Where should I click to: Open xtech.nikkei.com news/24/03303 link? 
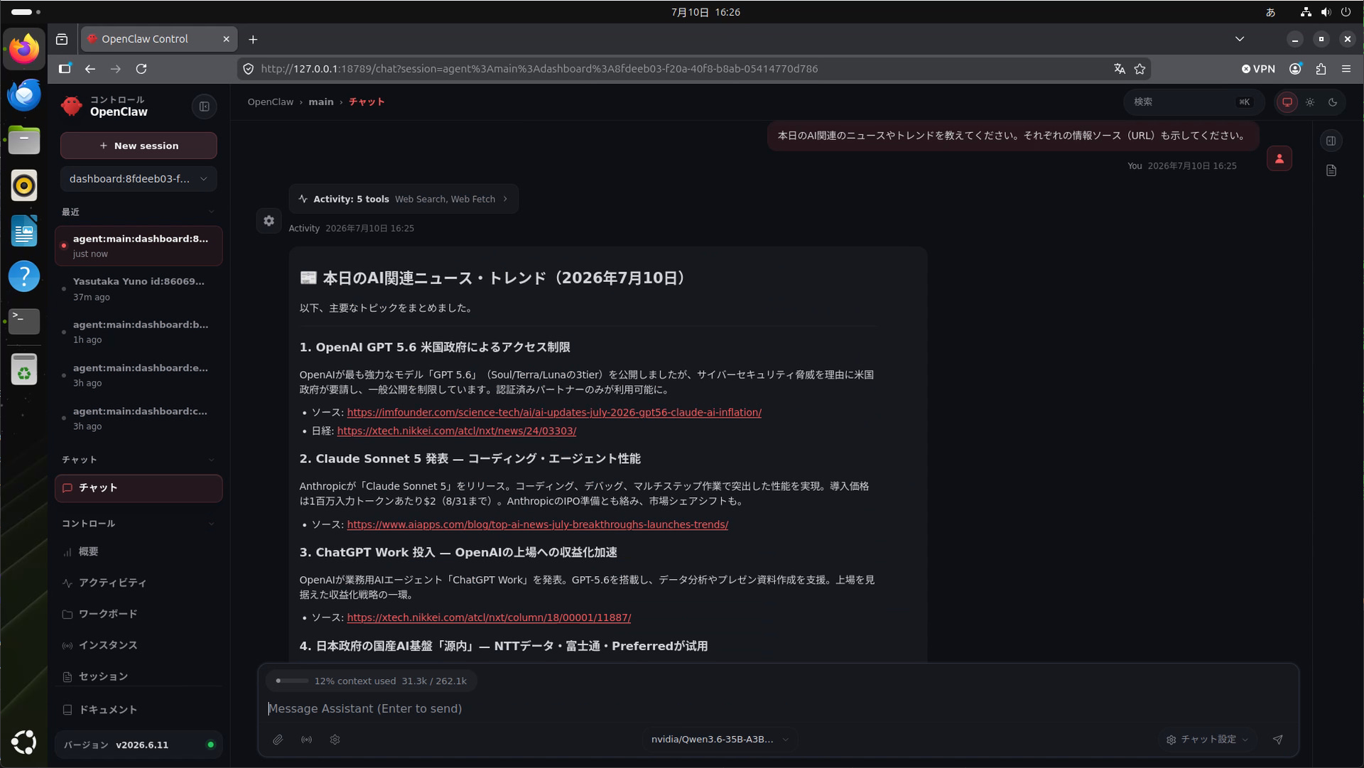[457, 431]
